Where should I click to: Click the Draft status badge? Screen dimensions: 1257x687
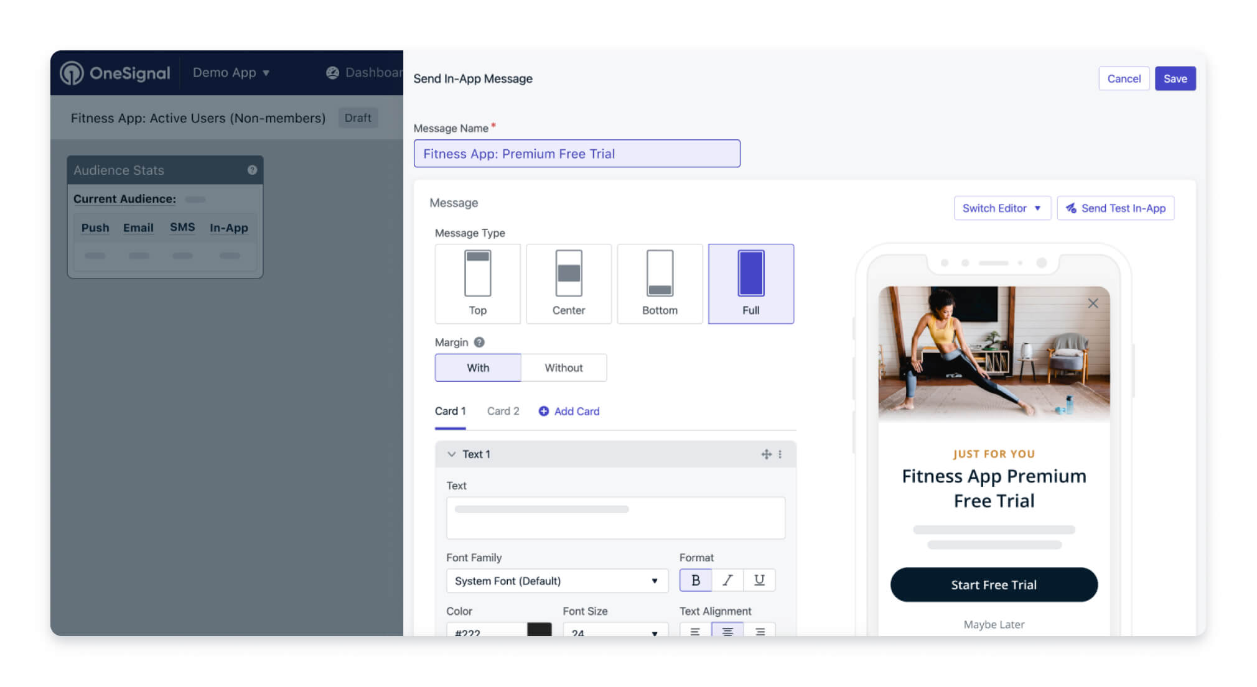pyautogui.click(x=358, y=118)
